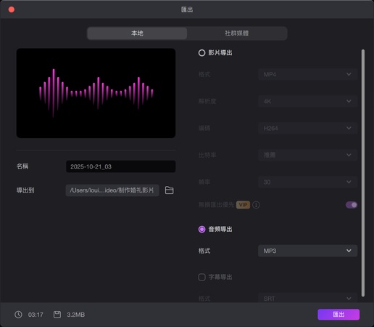Click the clock duration icon in the footer
The width and height of the screenshot is (374, 327).
coord(18,315)
